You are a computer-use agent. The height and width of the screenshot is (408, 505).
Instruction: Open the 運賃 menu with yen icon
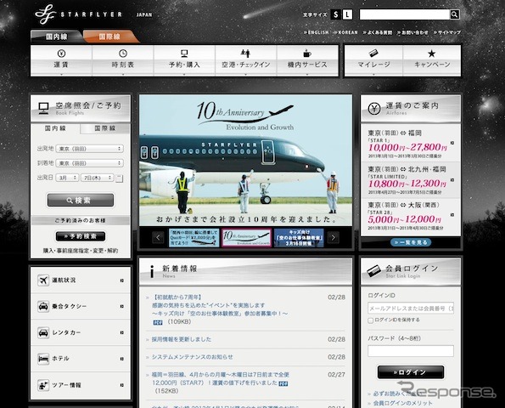pyautogui.click(x=61, y=60)
